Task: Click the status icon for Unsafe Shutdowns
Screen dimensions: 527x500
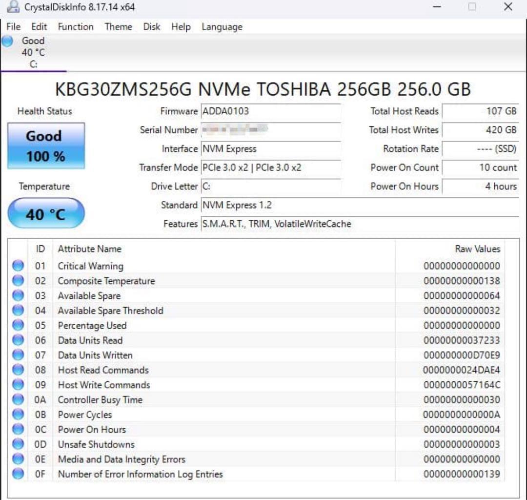Action: pyautogui.click(x=18, y=444)
